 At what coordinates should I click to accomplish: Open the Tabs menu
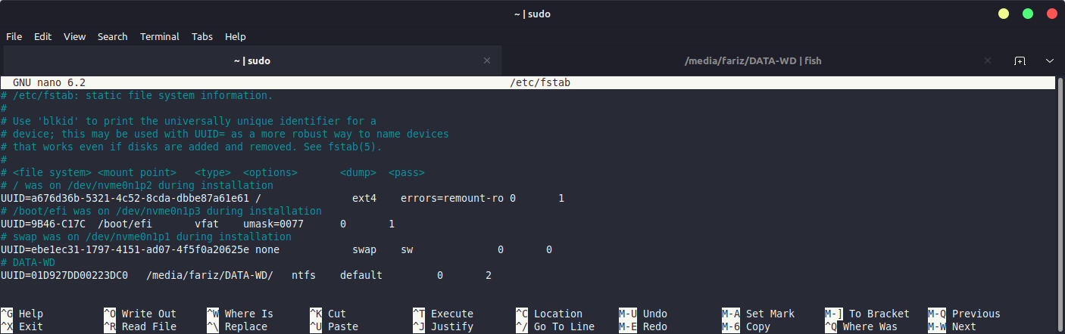click(202, 36)
